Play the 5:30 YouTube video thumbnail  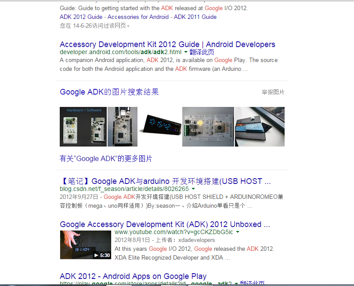tap(86, 245)
